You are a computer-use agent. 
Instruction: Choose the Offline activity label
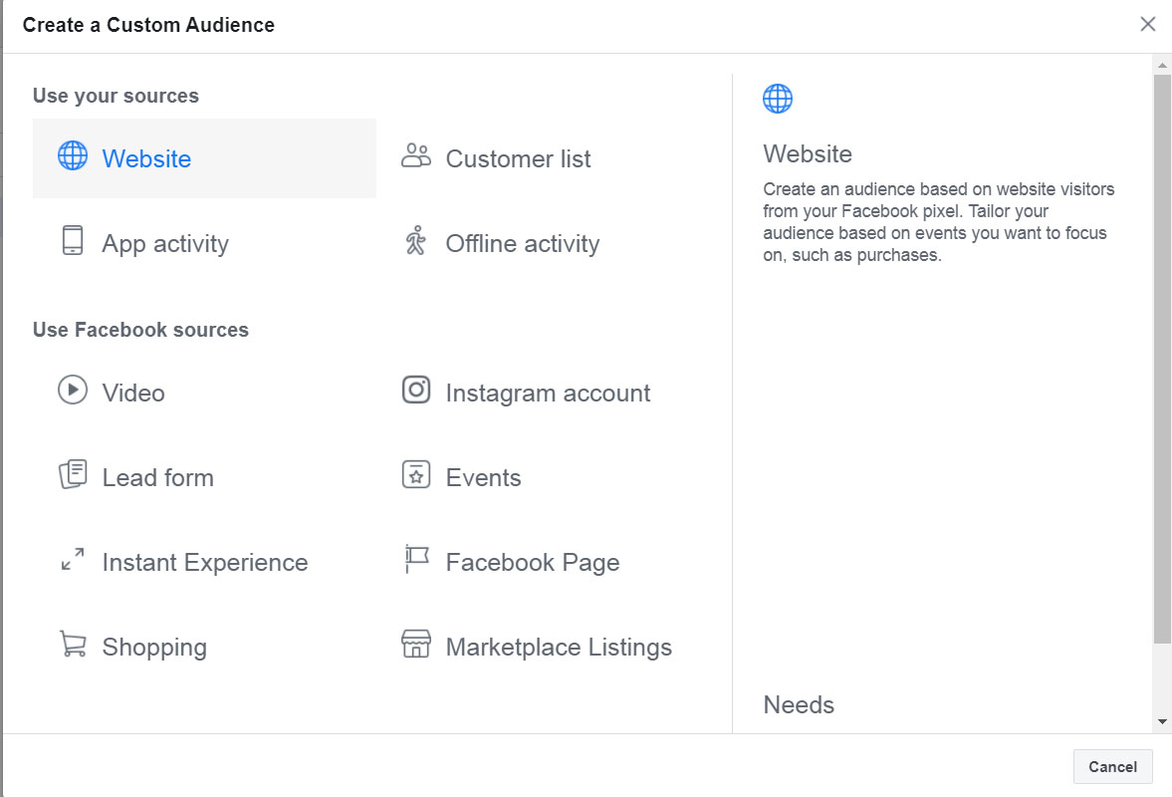[x=523, y=244]
